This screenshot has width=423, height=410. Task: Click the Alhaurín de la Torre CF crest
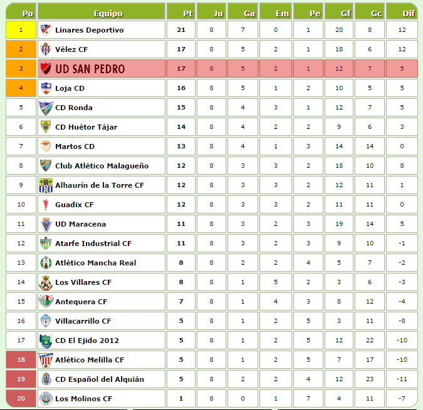tap(46, 185)
